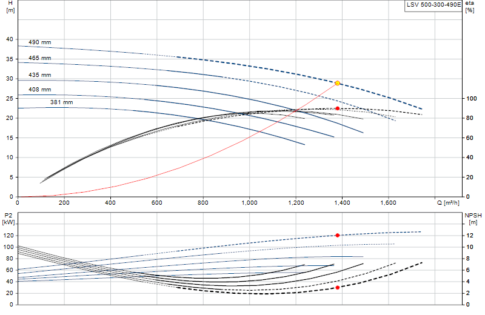Click the 800 tick on the flow axis
Image resolution: width=485 pixels, height=315 pixels.
(203, 203)
